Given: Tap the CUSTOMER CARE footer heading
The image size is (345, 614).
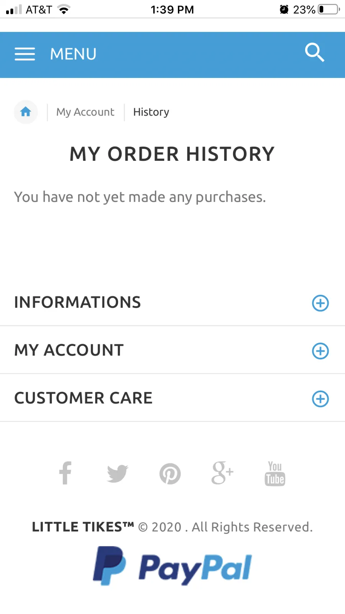Looking at the screenshot, I should (x=84, y=398).
